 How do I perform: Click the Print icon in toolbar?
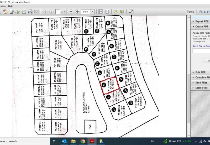tap(30, 12)
